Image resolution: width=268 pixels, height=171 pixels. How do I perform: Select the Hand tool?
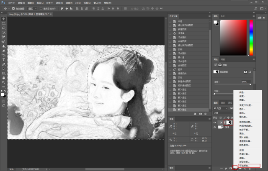[3, 78]
